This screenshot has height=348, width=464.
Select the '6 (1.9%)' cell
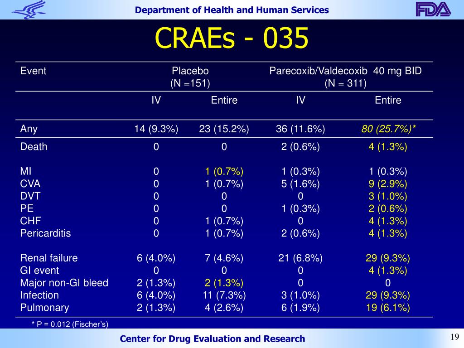pyautogui.click(x=301, y=308)
